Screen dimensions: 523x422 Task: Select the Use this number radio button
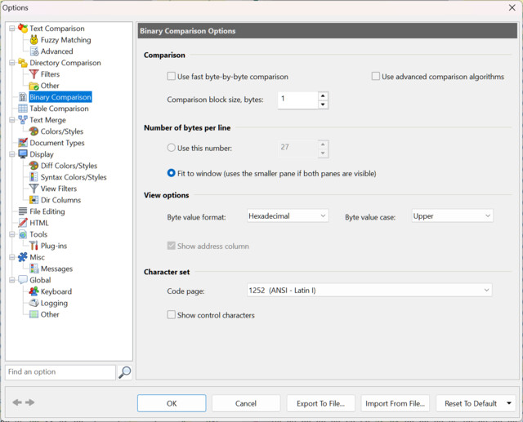[x=171, y=148]
